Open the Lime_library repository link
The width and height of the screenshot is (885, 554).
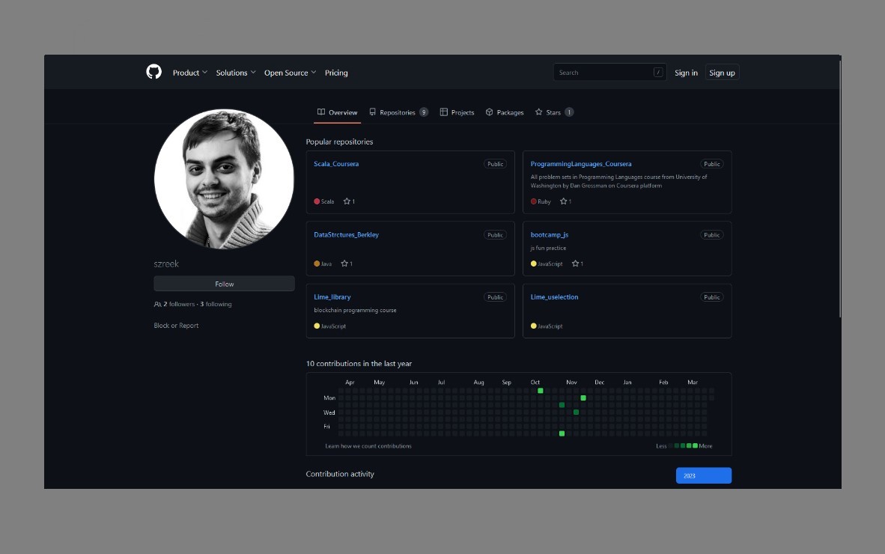click(332, 297)
